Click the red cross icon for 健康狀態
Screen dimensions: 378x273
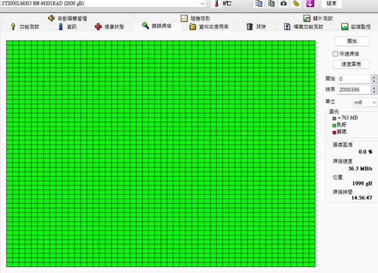pos(98,27)
